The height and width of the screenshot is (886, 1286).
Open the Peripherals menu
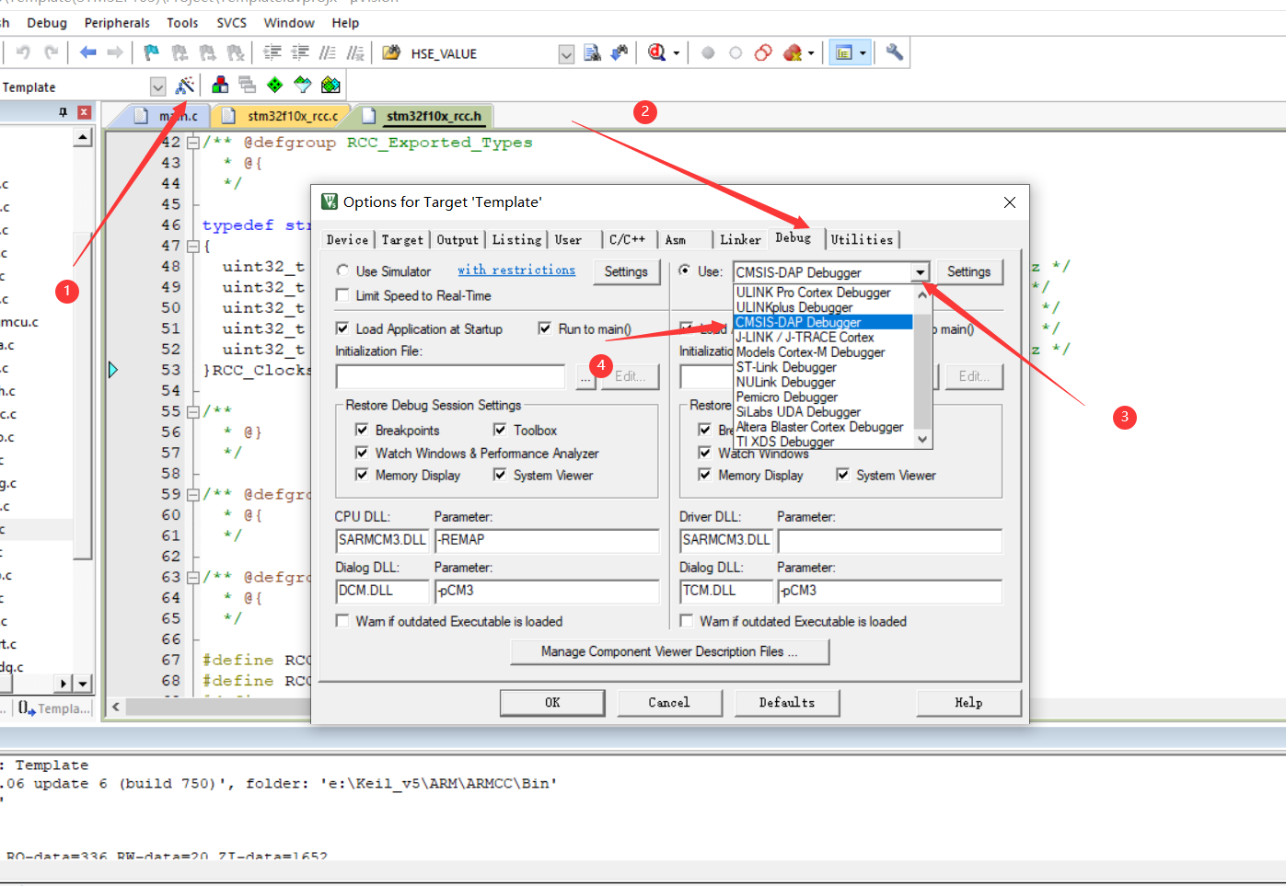(x=117, y=22)
